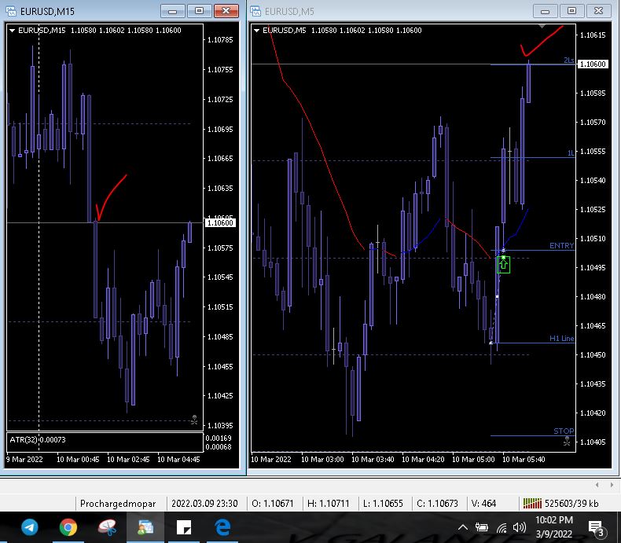
Task: Click the right chart tabs scroll arrow
Action: 612,485
